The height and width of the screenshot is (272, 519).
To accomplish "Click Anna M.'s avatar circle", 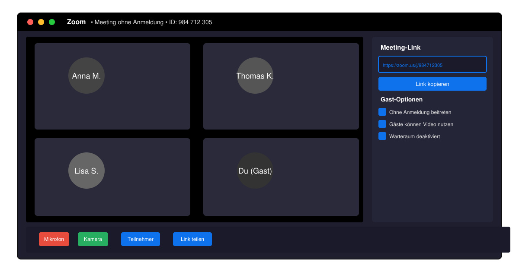I will pos(86,76).
